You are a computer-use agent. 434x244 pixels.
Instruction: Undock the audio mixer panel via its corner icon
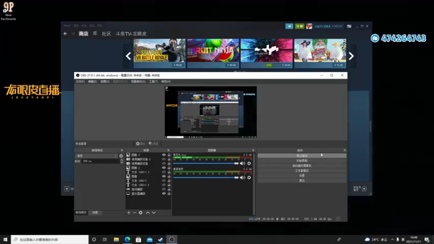[253, 150]
